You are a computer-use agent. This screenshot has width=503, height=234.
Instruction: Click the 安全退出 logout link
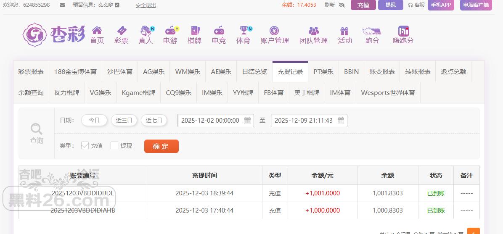[x=146, y=5]
